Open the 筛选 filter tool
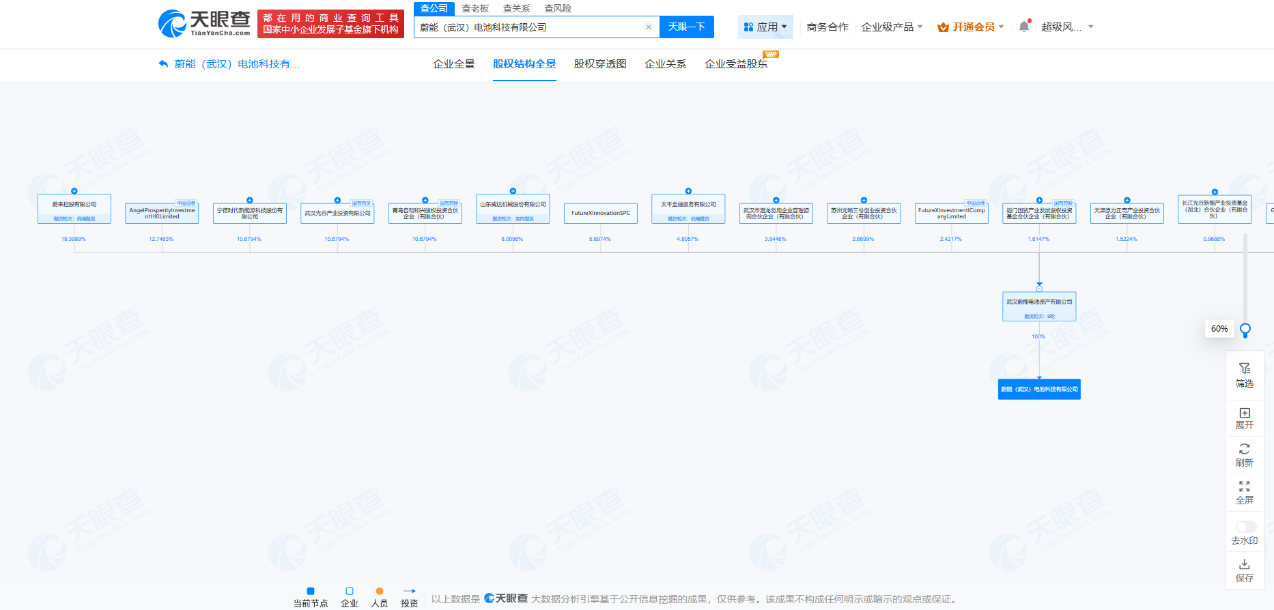Image resolution: width=1274 pixels, height=610 pixels. point(1245,375)
